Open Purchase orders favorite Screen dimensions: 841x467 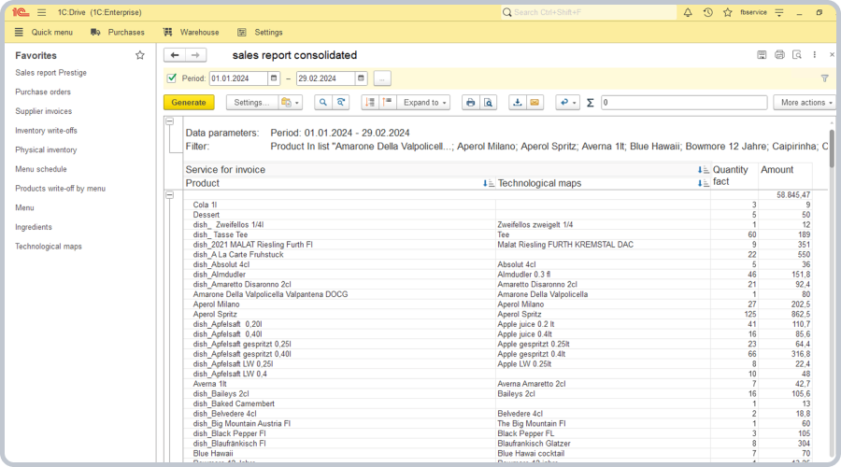tap(43, 92)
